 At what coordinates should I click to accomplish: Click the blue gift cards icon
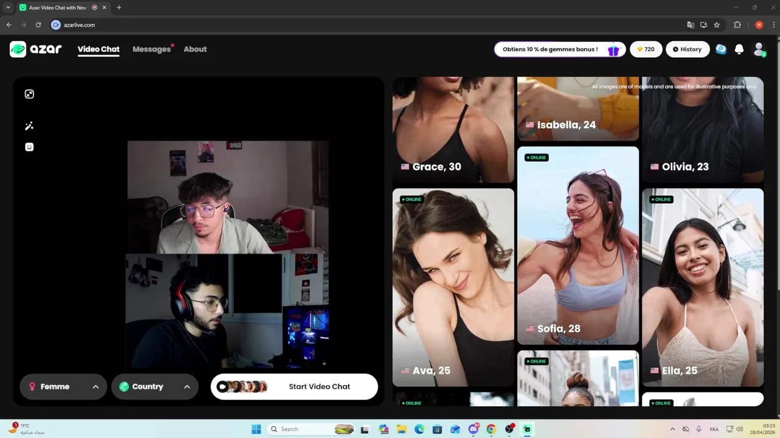(721, 49)
